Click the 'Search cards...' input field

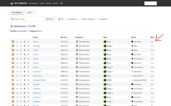pos(28,19)
